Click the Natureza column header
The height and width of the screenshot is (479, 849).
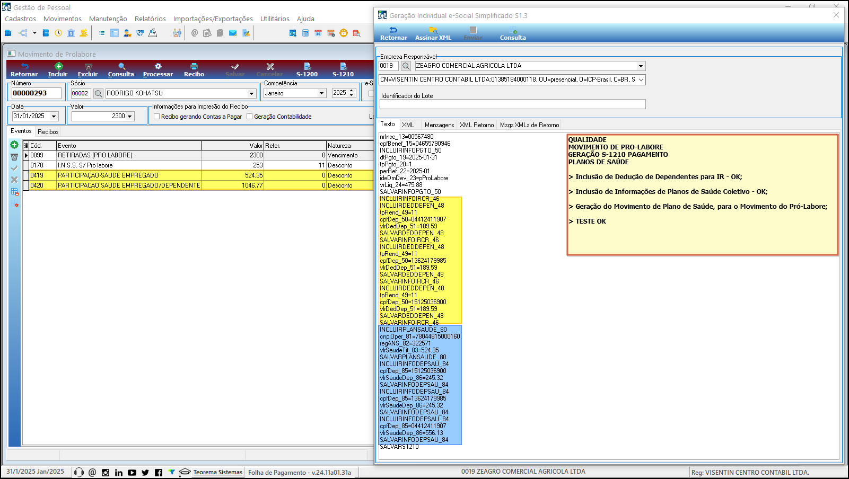(350, 146)
